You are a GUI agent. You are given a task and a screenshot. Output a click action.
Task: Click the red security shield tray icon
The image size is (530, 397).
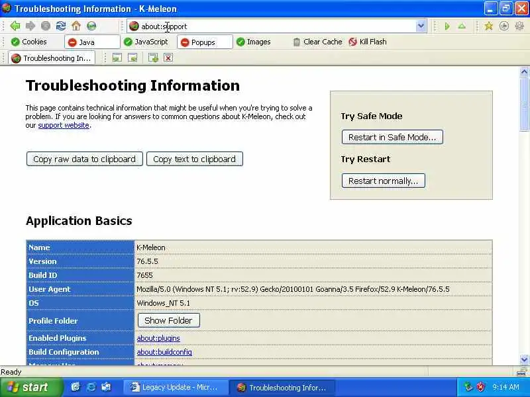pyautogui.click(x=480, y=387)
